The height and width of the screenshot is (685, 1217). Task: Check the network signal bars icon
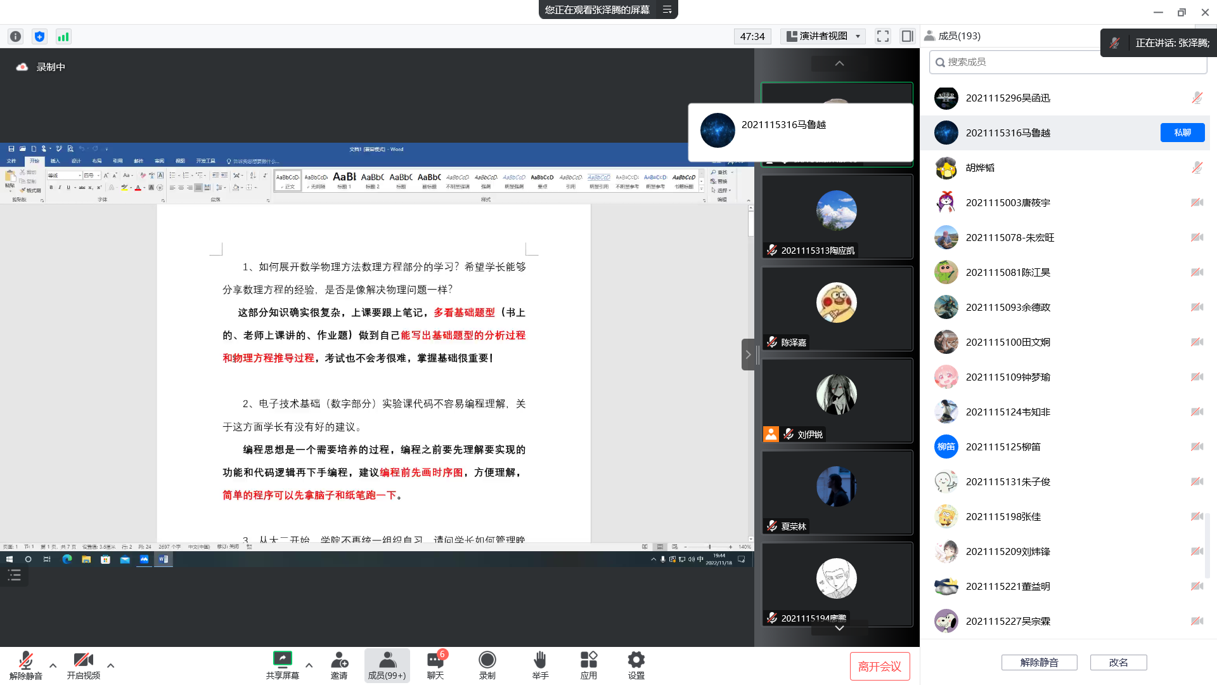(x=63, y=36)
